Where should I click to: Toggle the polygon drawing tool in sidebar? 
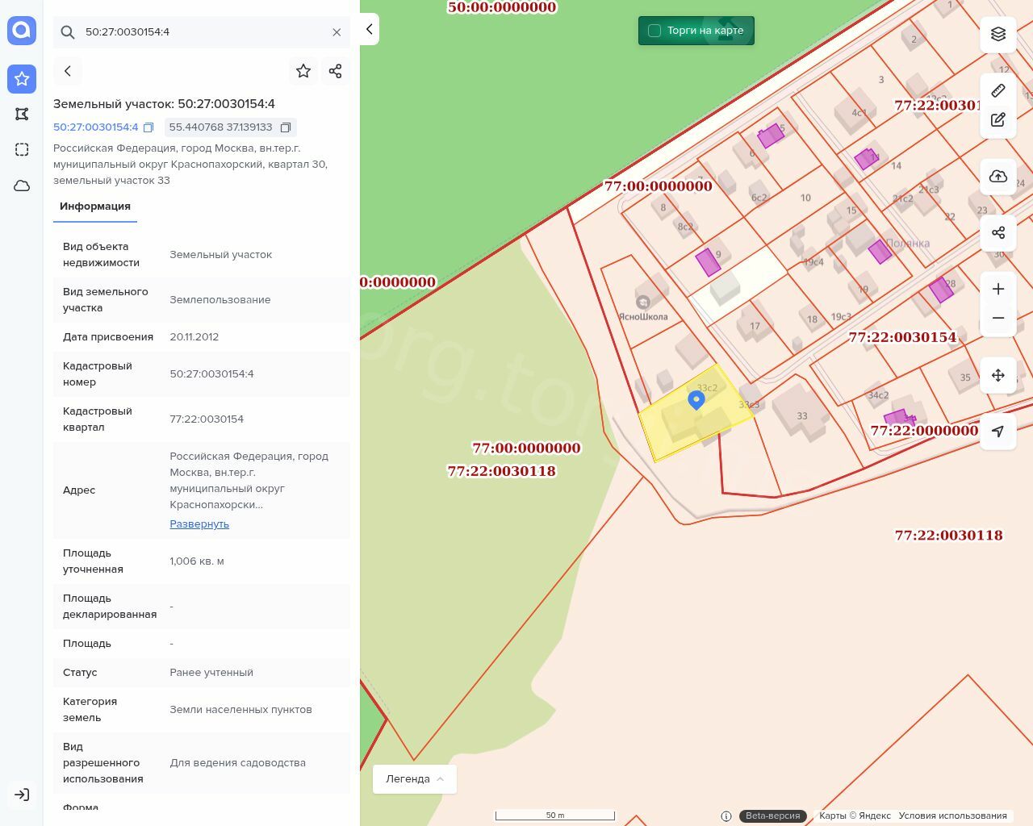(x=22, y=114)
